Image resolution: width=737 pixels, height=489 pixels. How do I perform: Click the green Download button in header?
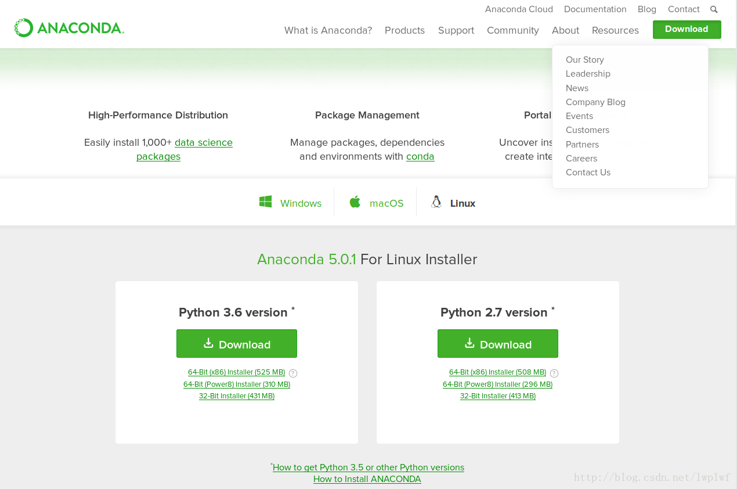point(687,29)
